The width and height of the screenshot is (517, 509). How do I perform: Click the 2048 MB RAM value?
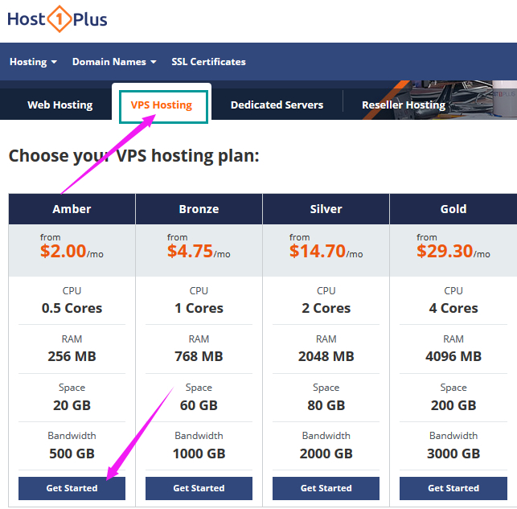(326, 356)
